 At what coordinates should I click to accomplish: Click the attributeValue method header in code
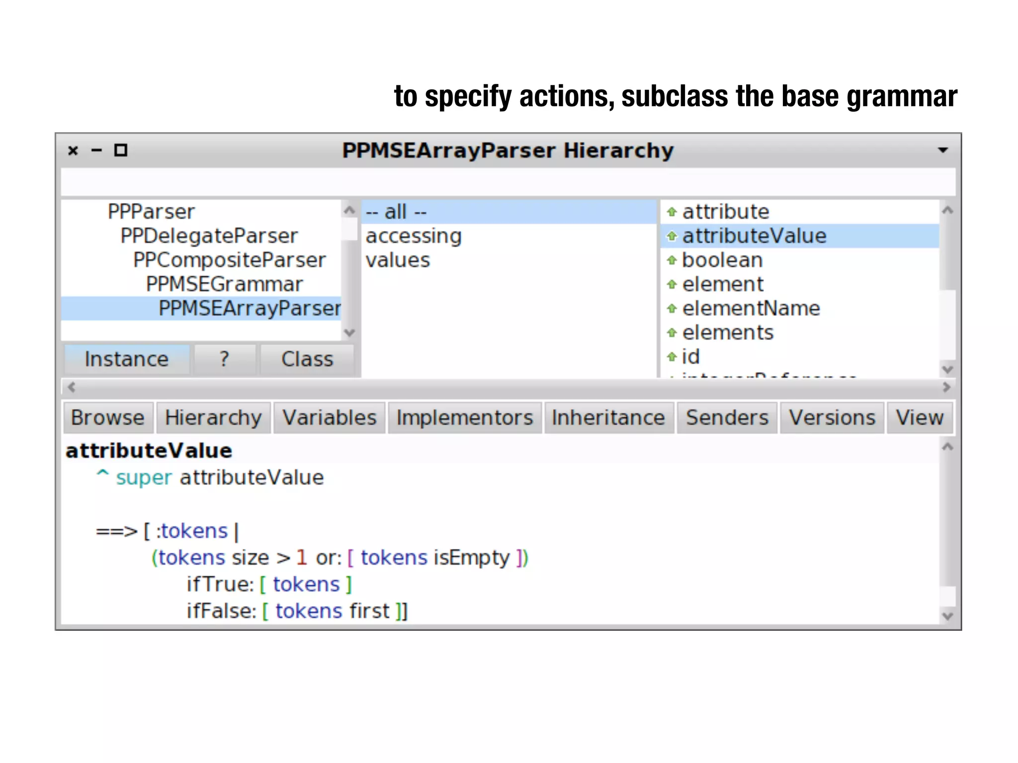149,451
